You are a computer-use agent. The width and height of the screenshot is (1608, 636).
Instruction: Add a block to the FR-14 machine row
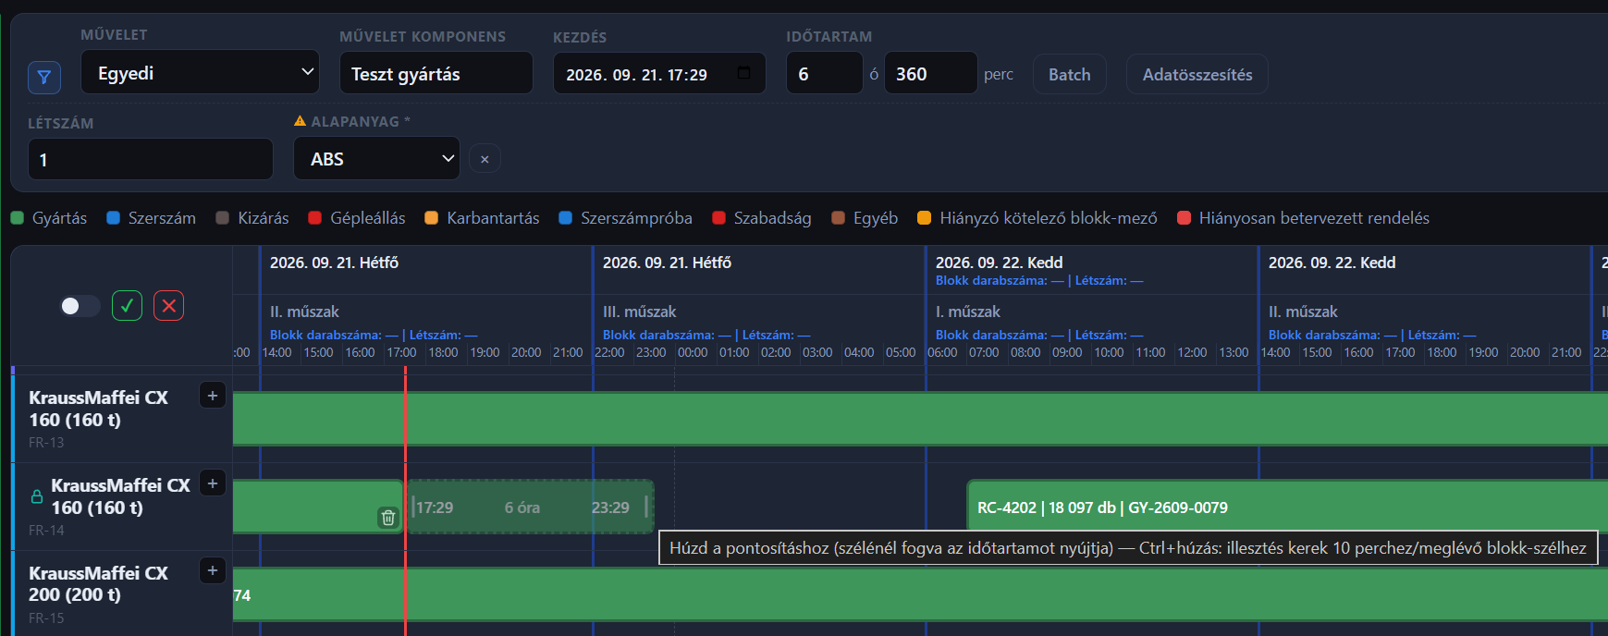tap(213, 483)
